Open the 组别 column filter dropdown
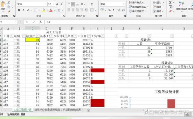Screen dimensions: 193x119 pos(24,36)
